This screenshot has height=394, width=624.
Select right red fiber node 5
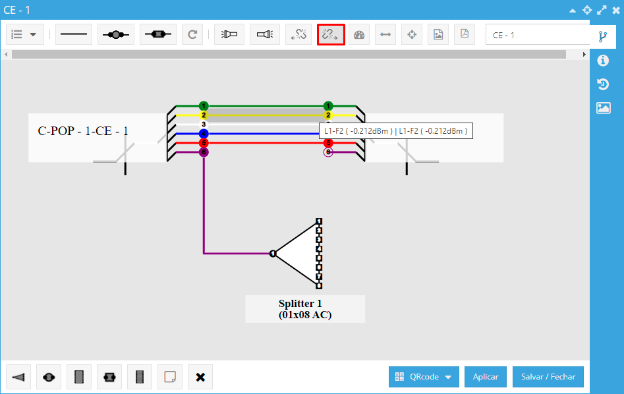(328, 143)
